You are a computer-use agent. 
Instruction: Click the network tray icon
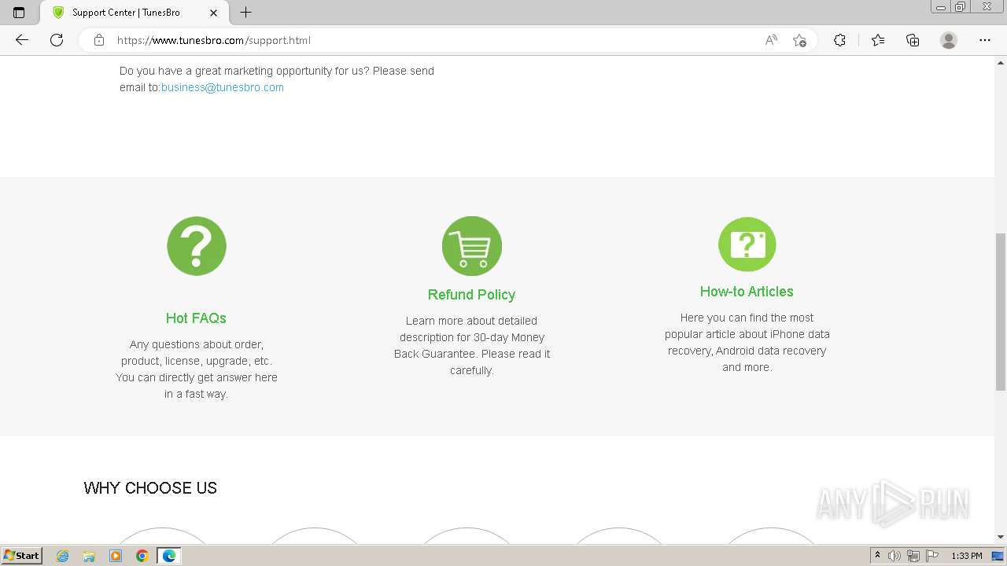(913, 556)
